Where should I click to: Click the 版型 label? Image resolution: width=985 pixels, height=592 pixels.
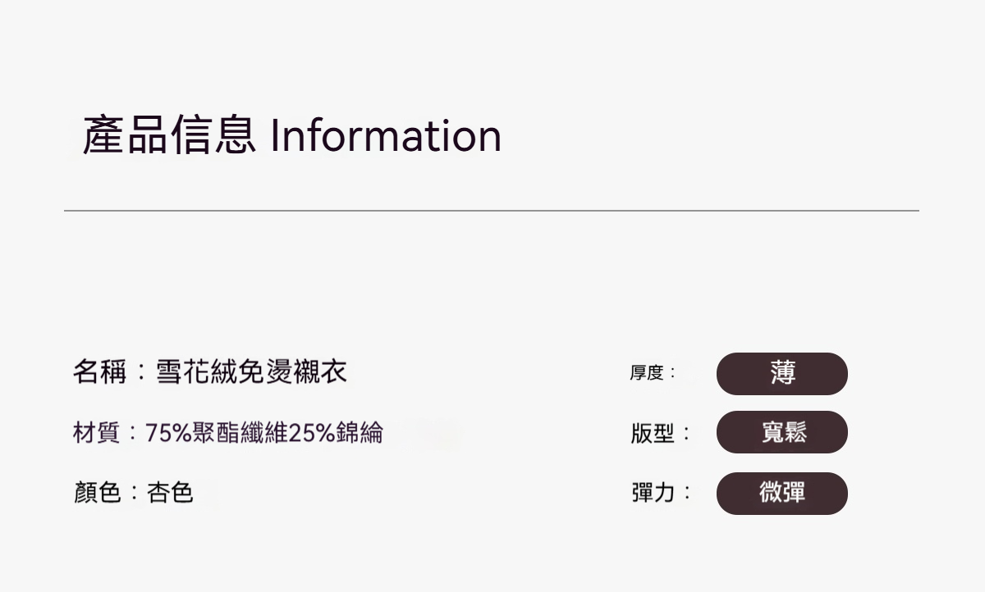click(x=653, y=434)
